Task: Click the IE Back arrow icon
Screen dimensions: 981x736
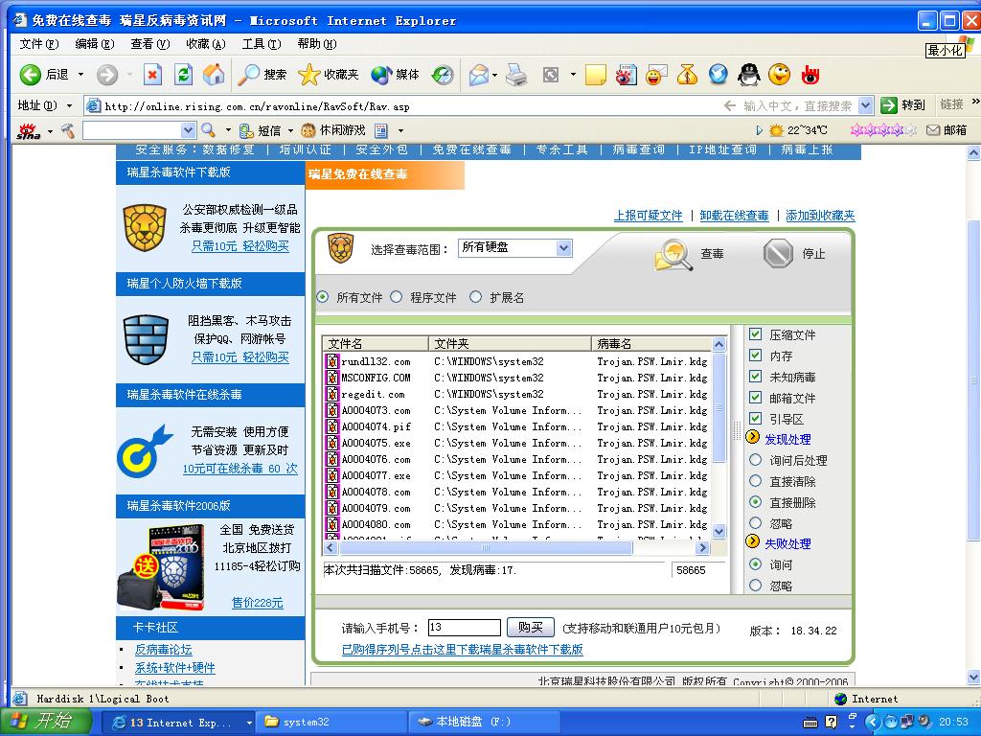Action: [x=30, y=75]
